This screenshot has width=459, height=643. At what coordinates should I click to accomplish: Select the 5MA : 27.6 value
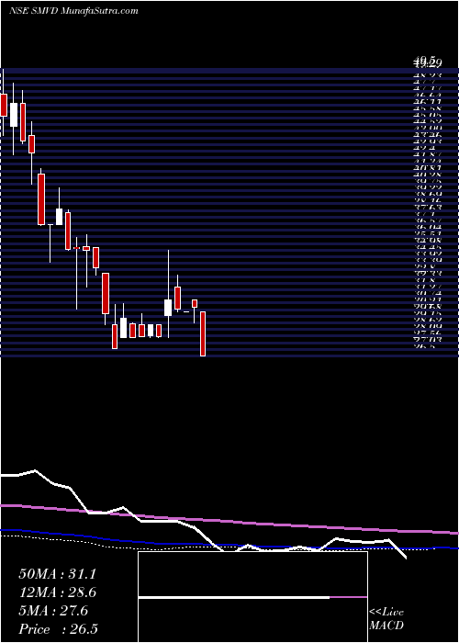(53, 611)
